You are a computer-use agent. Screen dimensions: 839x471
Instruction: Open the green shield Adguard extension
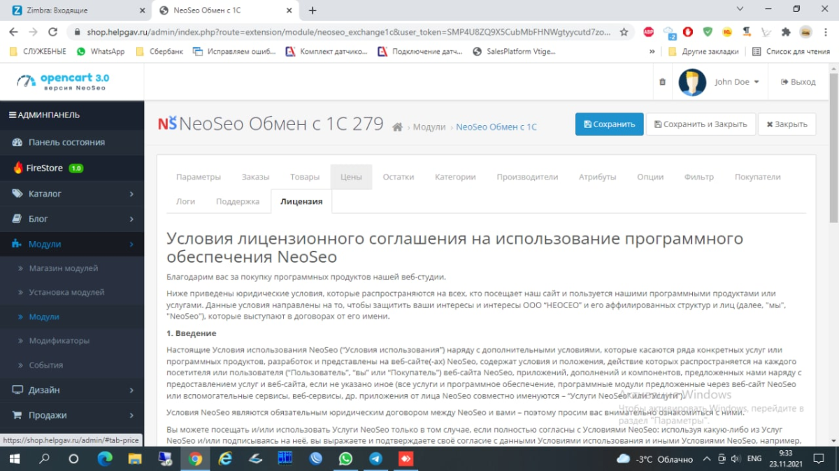pos(708,31)
